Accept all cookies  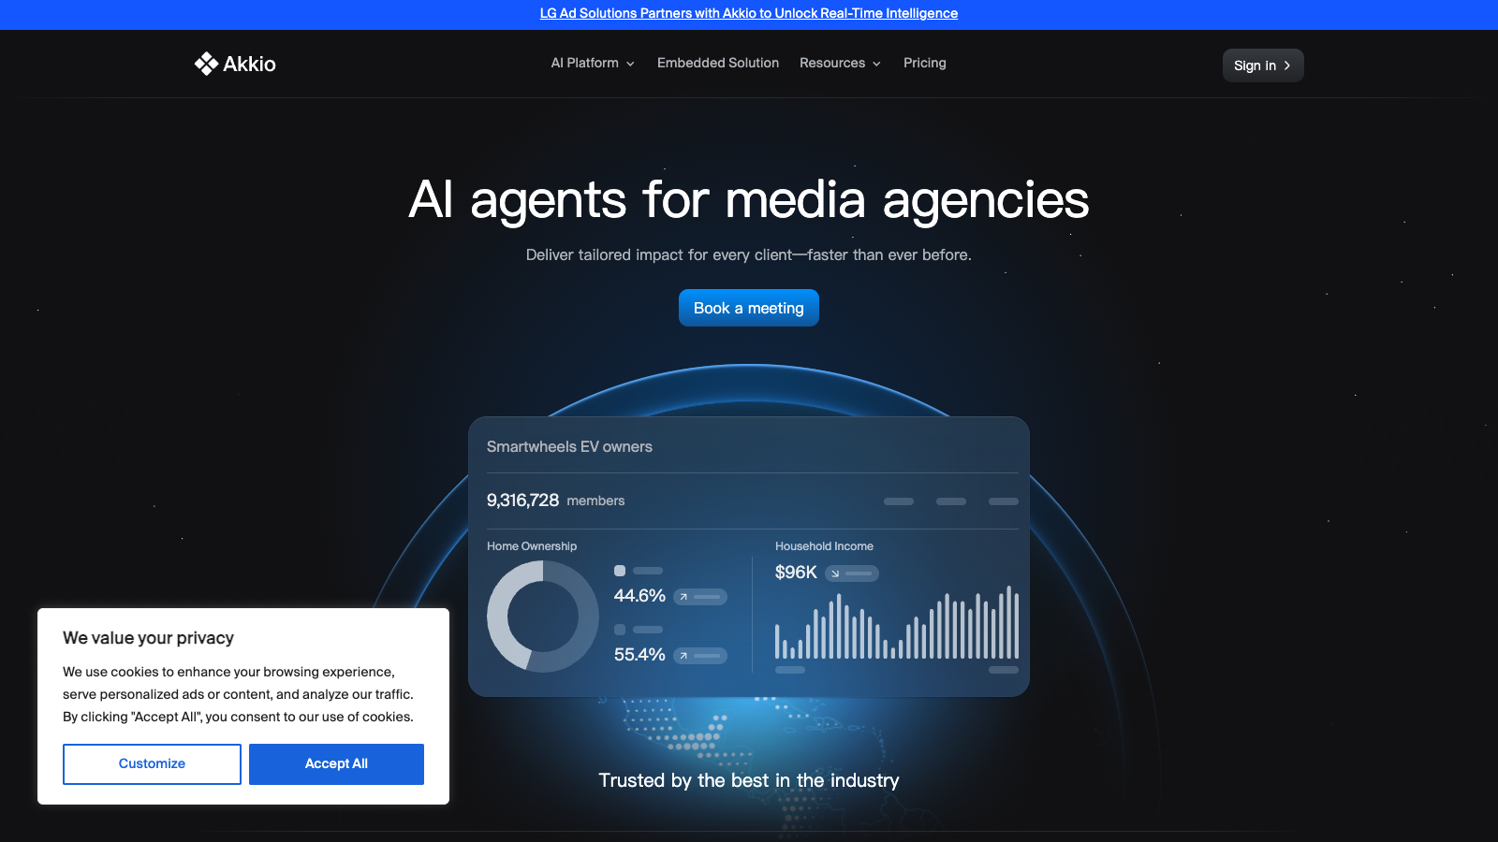click(x=336, y=764)
